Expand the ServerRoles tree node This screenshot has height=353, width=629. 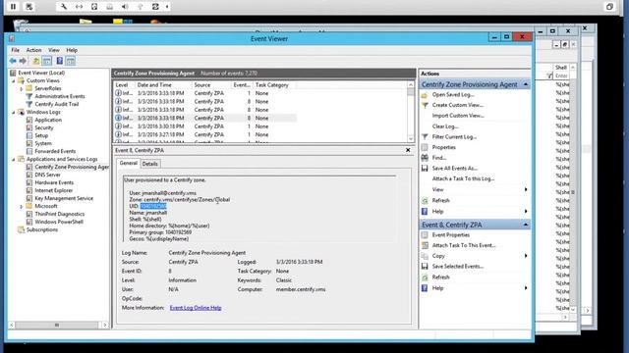[x=22, y=89]
